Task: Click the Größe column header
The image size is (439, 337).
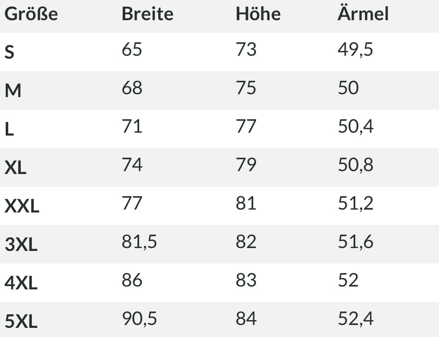Action: (31, 14)
